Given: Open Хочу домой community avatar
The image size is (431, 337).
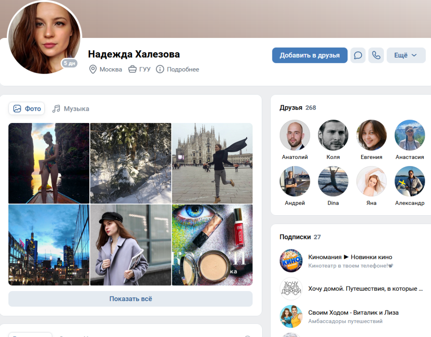Looking at the screenshot, I should coord(291,289).
